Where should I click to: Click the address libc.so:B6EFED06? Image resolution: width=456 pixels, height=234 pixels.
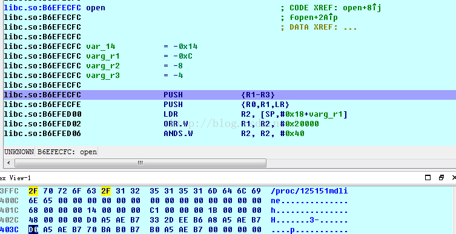(42, 134)
